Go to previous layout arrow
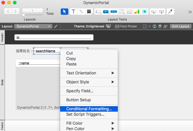The image size is (193, 131). point(8,11)
